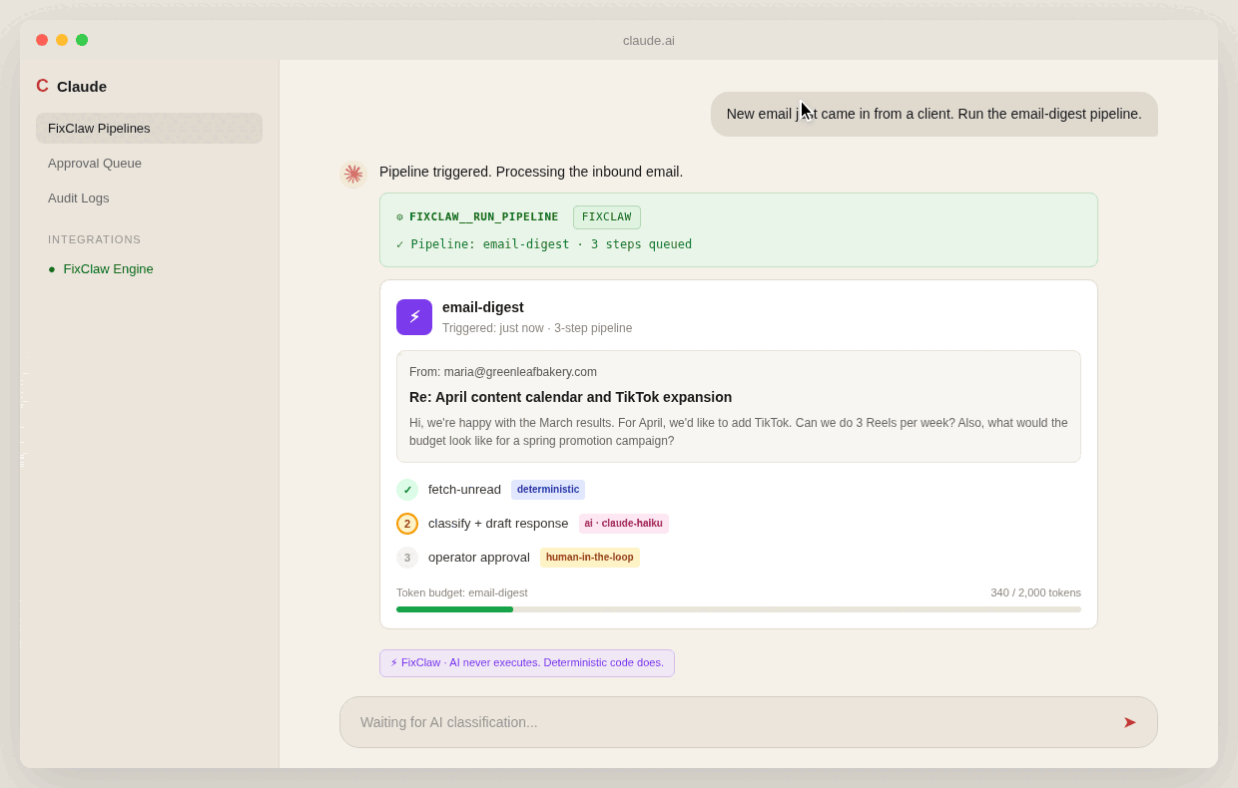This screenshot has width=1238, height=788.
Task: Click the 'classify + draft response' step label
Action: click(x=498, y=524)
